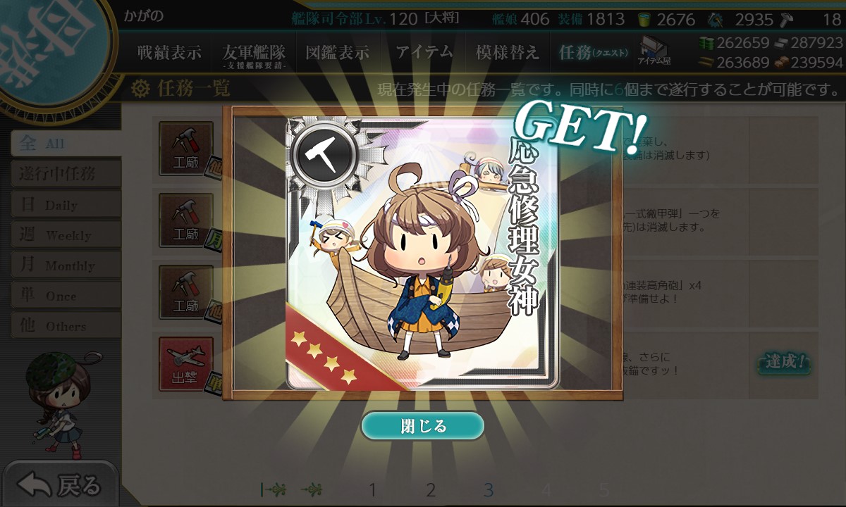The height and width of the screenshot is (507, 846).
Task: Click the red 出撃 sortie quest icon
Action: [186, 364]
